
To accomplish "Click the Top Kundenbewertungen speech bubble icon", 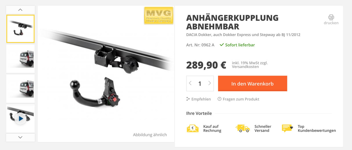I will coord(287,128).
